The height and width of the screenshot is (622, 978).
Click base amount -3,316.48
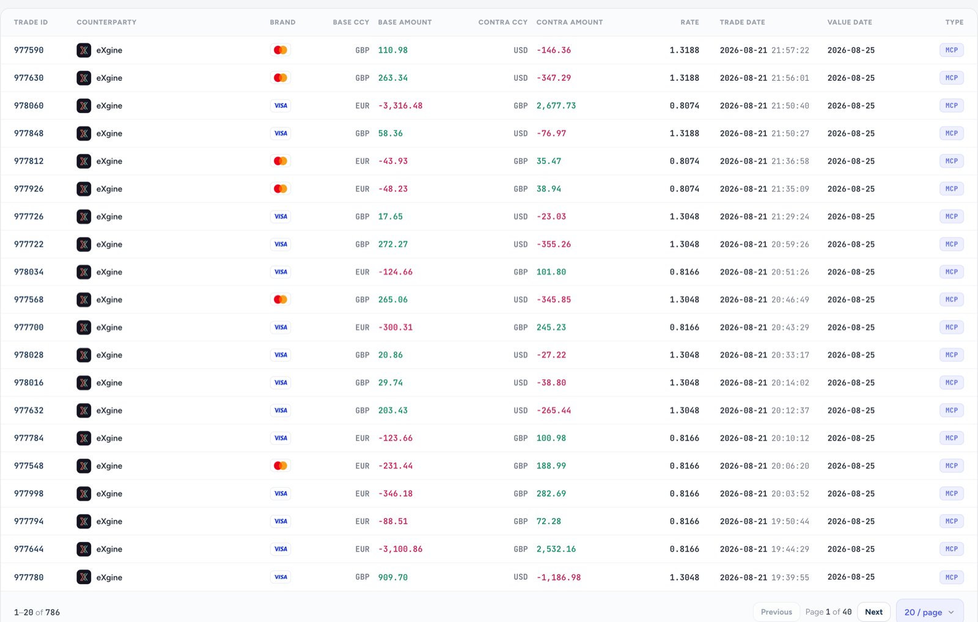[x=400, y=106]
